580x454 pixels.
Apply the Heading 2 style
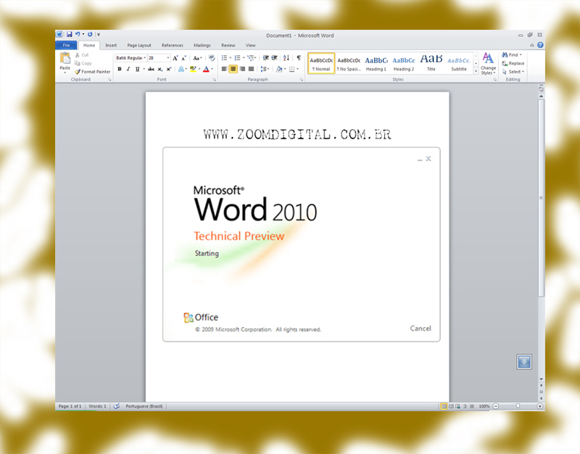pyautogui.click(x=404, y=64)
